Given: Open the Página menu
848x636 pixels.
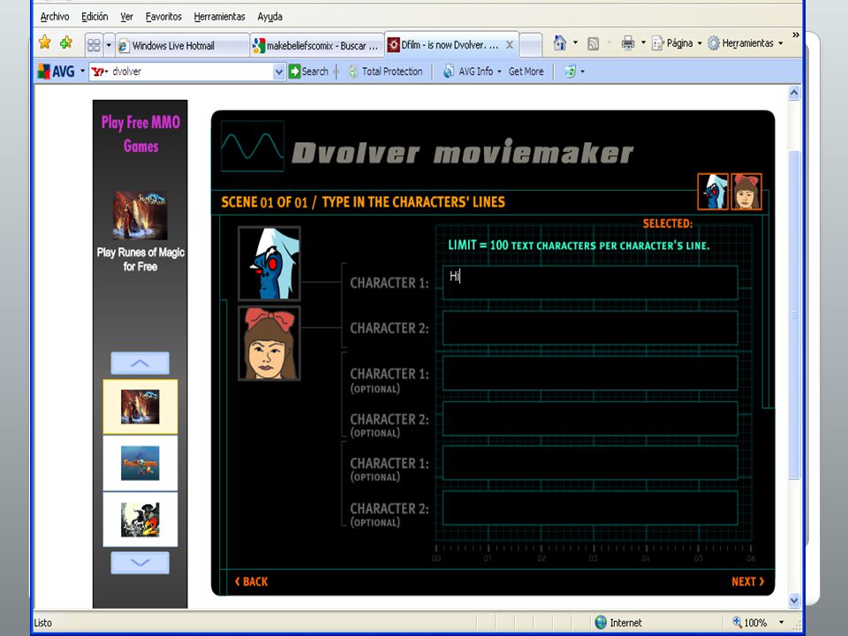Looking at the screenshot, I should pyautogui.click(x=677, y=42).
